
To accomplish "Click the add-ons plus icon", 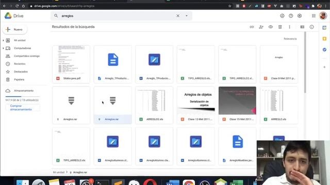I will (324, 67).
